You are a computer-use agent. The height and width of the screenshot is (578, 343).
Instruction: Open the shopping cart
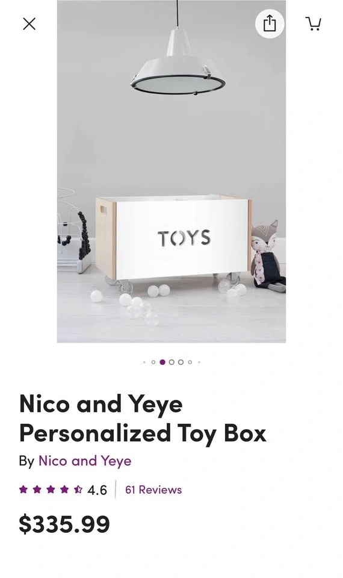pos(314,24)
